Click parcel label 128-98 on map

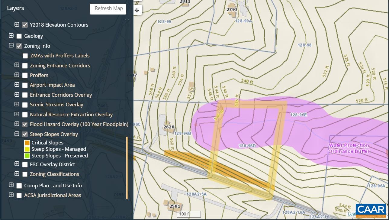click(x=304, y=45)
